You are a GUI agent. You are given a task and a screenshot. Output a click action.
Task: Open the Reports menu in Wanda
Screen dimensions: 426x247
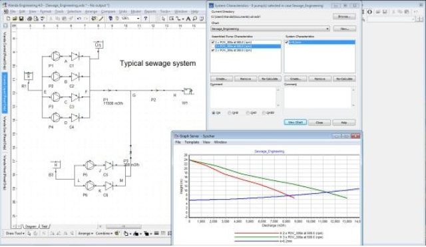[x=150, y=12]
